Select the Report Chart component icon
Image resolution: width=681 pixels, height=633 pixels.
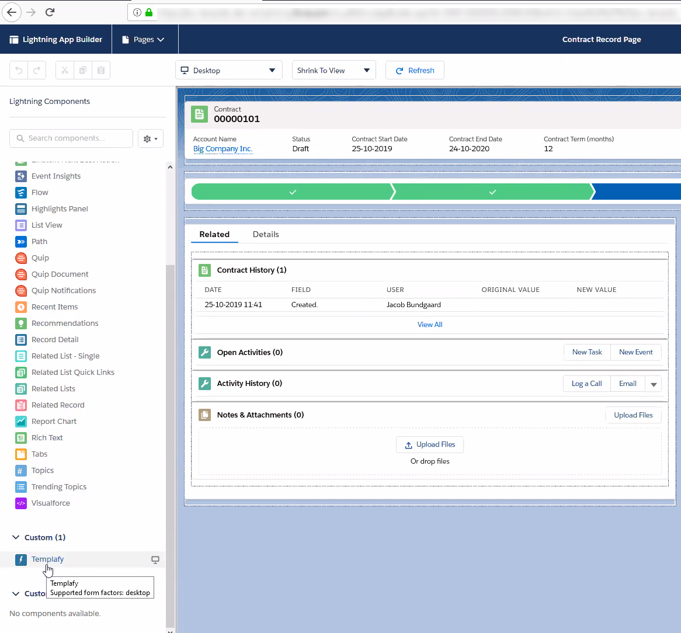pyautogui.click(x=21, y=422)
